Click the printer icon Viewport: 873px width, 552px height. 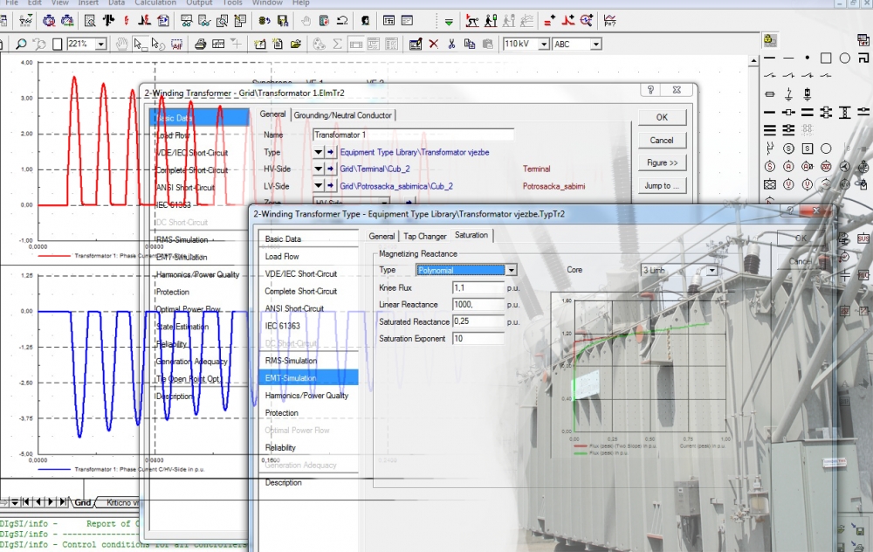(200, 44)
